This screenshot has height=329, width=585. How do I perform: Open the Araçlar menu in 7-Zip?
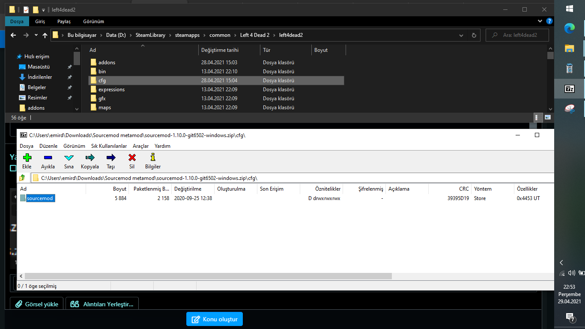coord(140,146)
